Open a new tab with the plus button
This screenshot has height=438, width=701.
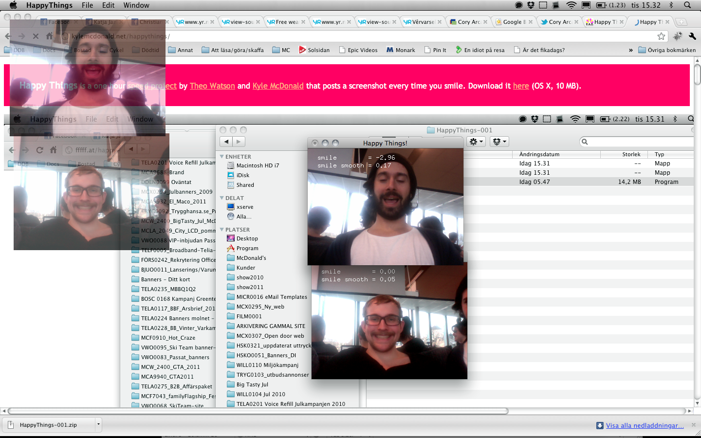(x=682, y=22)
